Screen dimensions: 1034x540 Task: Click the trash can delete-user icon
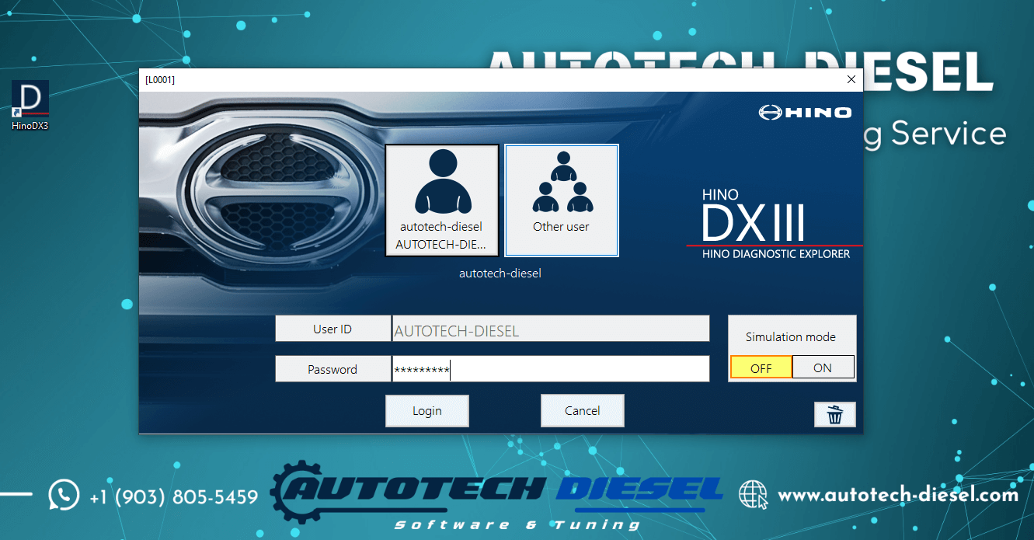[x=834, y=415]
